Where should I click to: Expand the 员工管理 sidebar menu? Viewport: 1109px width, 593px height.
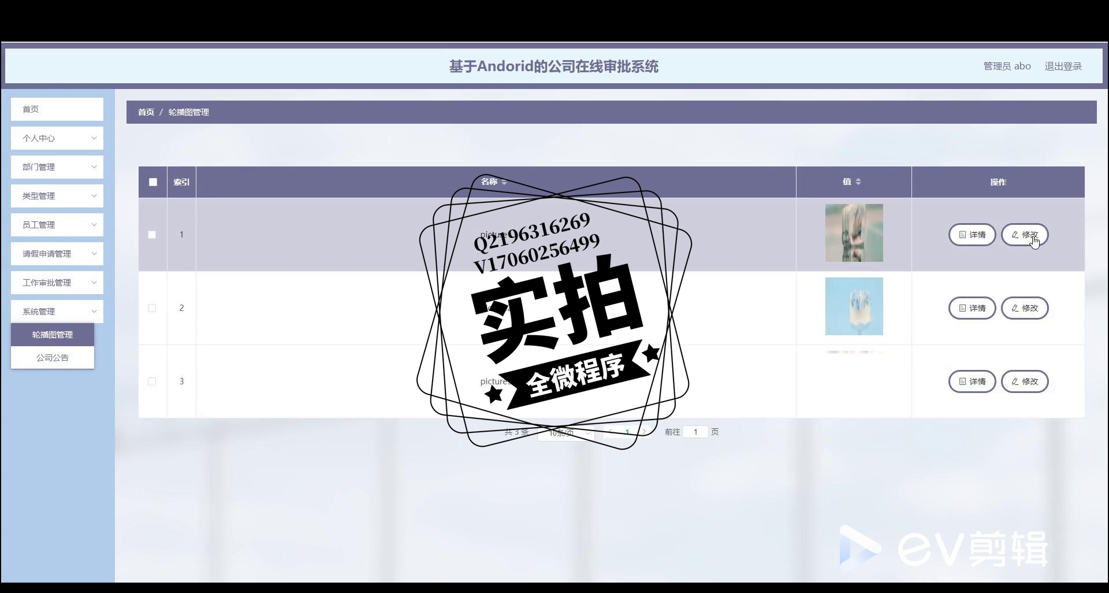coord(57,225)
